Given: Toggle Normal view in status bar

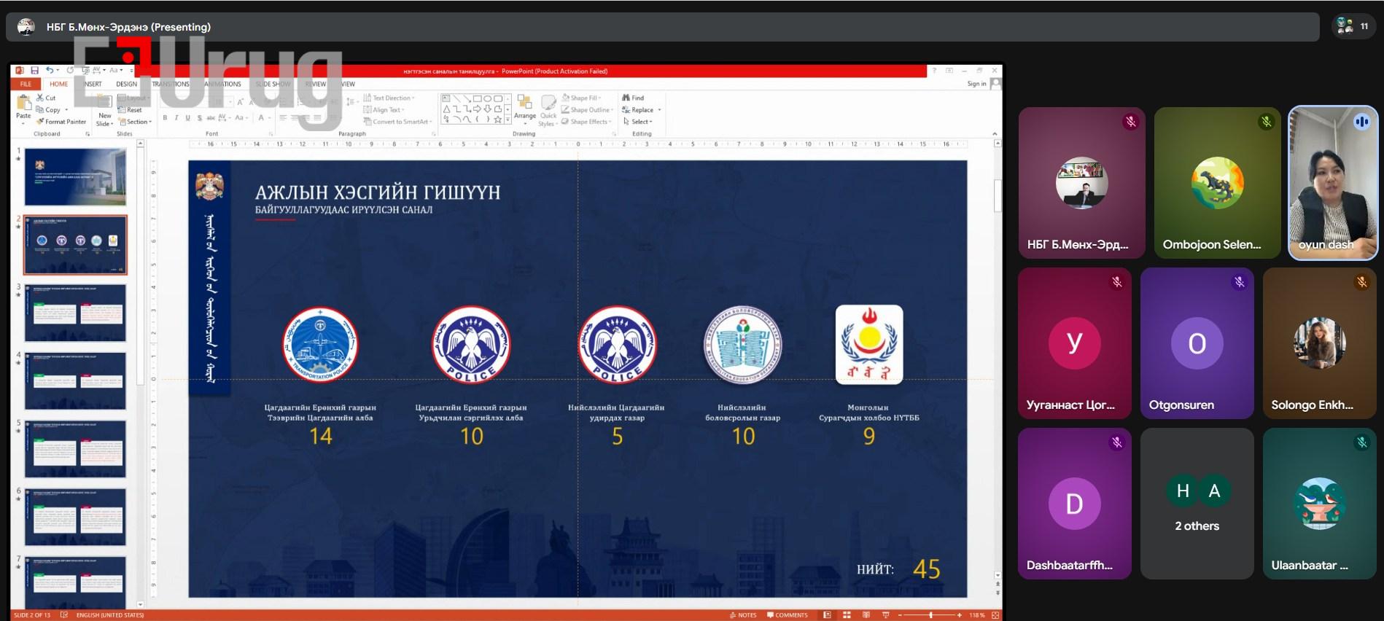Looking at the screenshot, I should pyautogui.click(x=827, y=615).
